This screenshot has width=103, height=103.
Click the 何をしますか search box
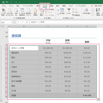[x=98, y=6]
